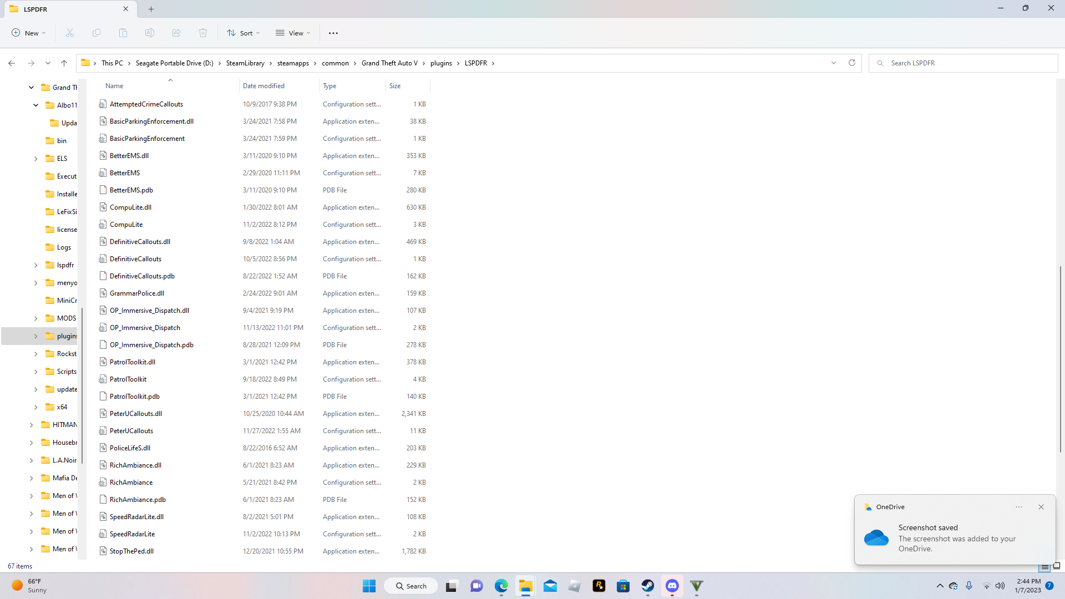1065x599 pixels.
Task: Collapse the Albo11 folder tree node
Action: click(x=36, y=105)
